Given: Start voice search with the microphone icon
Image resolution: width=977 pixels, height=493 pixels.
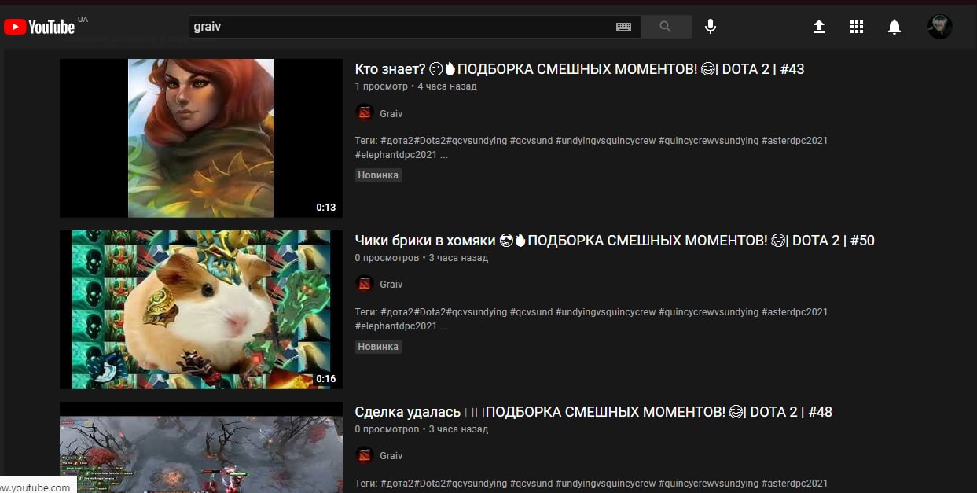Looking at the screenshot, I should coord(711,27).
